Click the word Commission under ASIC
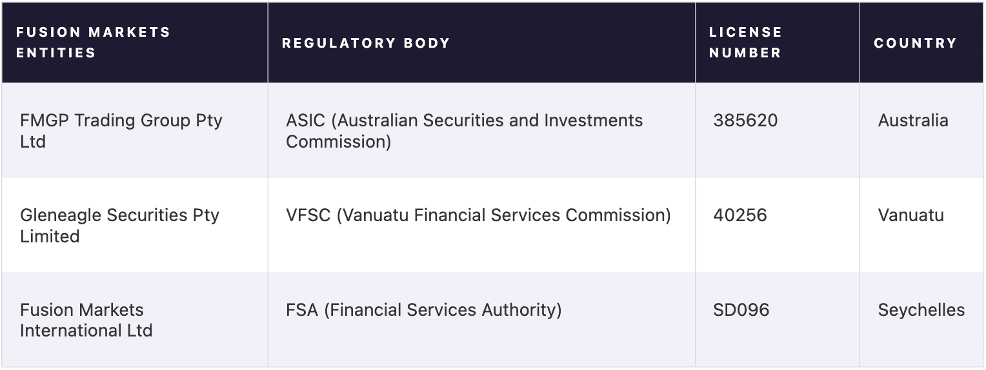 point(338,142)
